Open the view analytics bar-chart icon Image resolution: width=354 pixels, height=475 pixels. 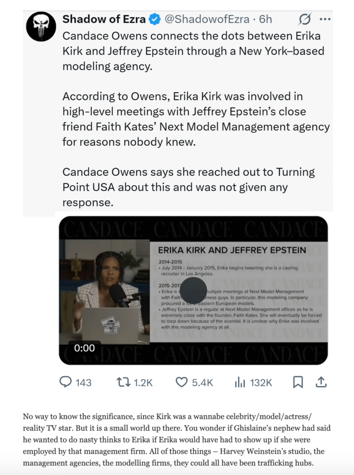pyautogui.click(x=240, y=382)
